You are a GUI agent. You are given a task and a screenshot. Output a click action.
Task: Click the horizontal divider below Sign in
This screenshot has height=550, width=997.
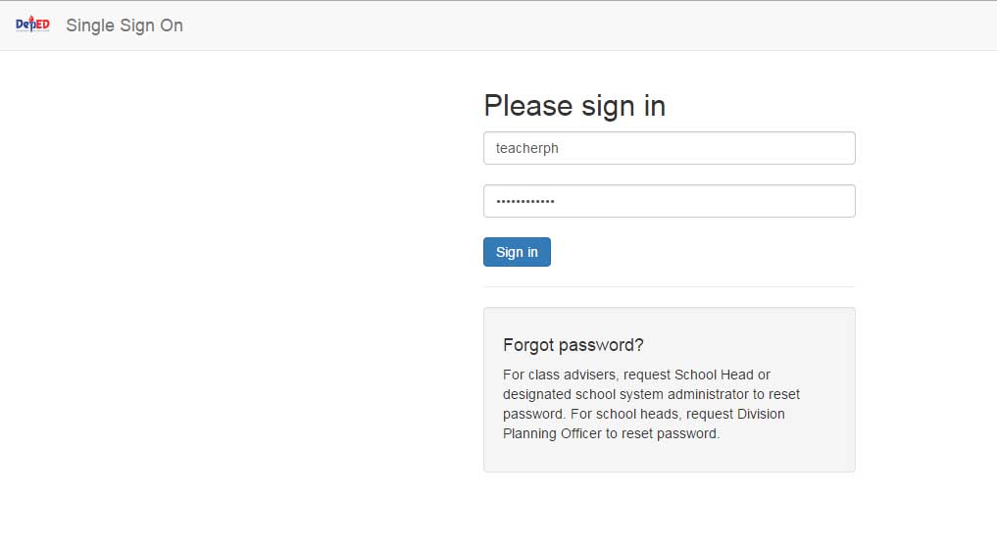(x=669, y=286)
